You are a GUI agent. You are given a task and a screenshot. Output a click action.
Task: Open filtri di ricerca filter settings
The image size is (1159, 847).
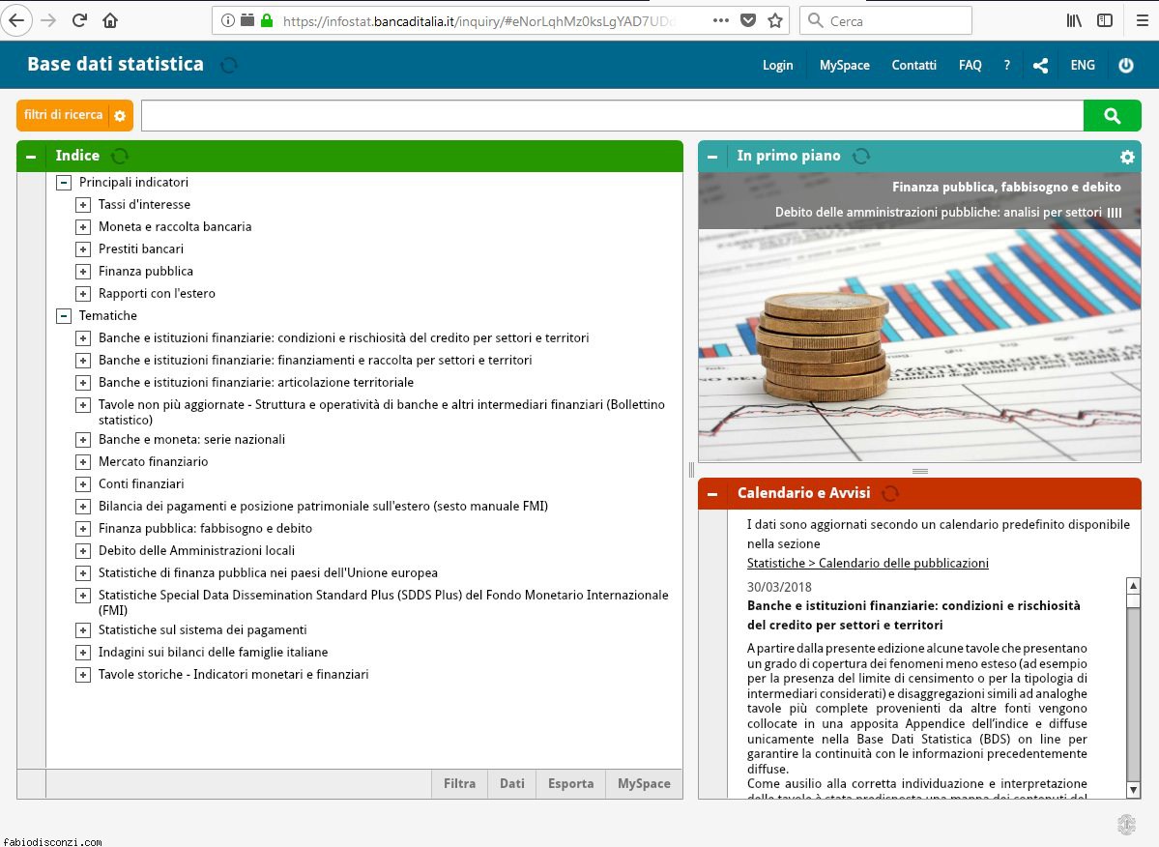[x=74, y=115]
